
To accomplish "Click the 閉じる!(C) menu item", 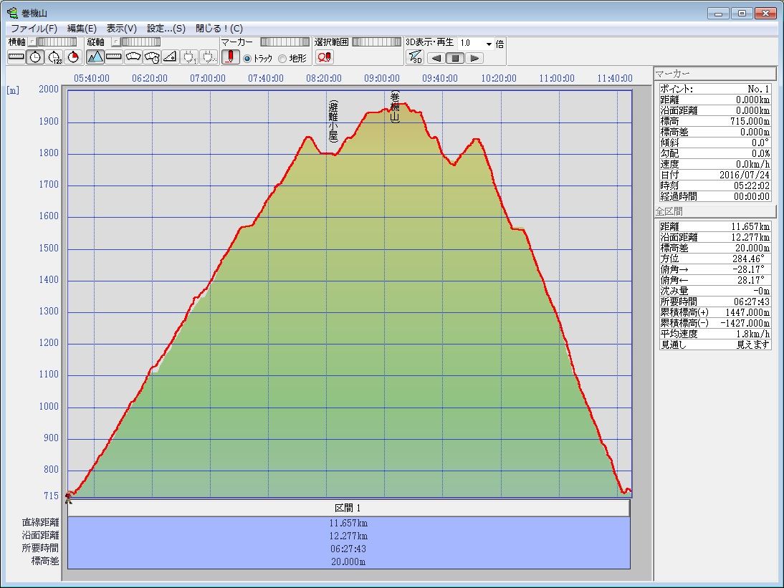I will pyautogui.click(x=219, y=29).
